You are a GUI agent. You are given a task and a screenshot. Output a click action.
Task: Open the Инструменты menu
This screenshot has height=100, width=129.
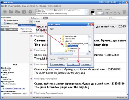32,6
